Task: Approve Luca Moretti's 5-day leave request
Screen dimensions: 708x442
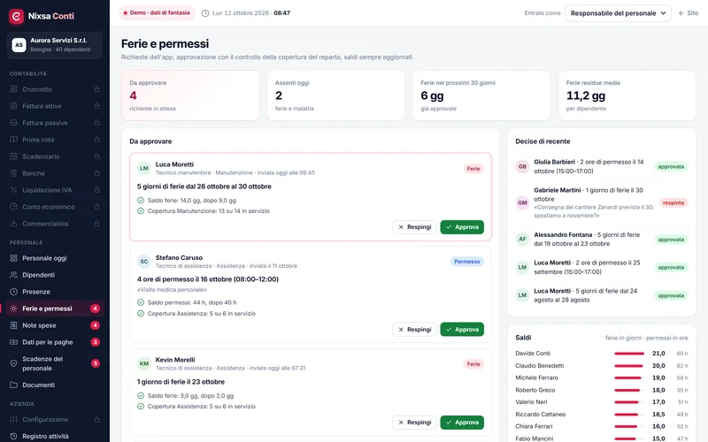Action: (x=462, y=227)
